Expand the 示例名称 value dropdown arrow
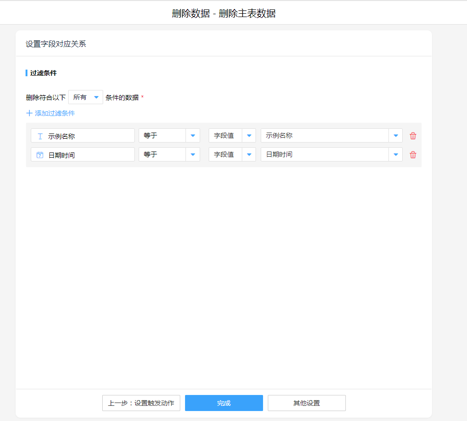Screen dimensions: 467x421 (396, 135)
